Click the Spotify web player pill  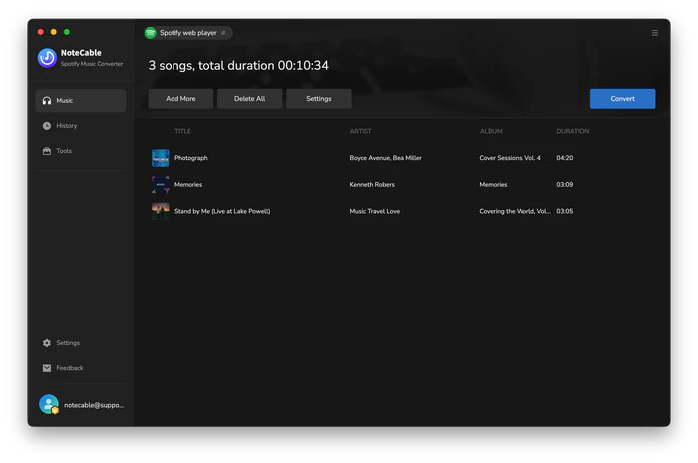(x=187, y=33)
